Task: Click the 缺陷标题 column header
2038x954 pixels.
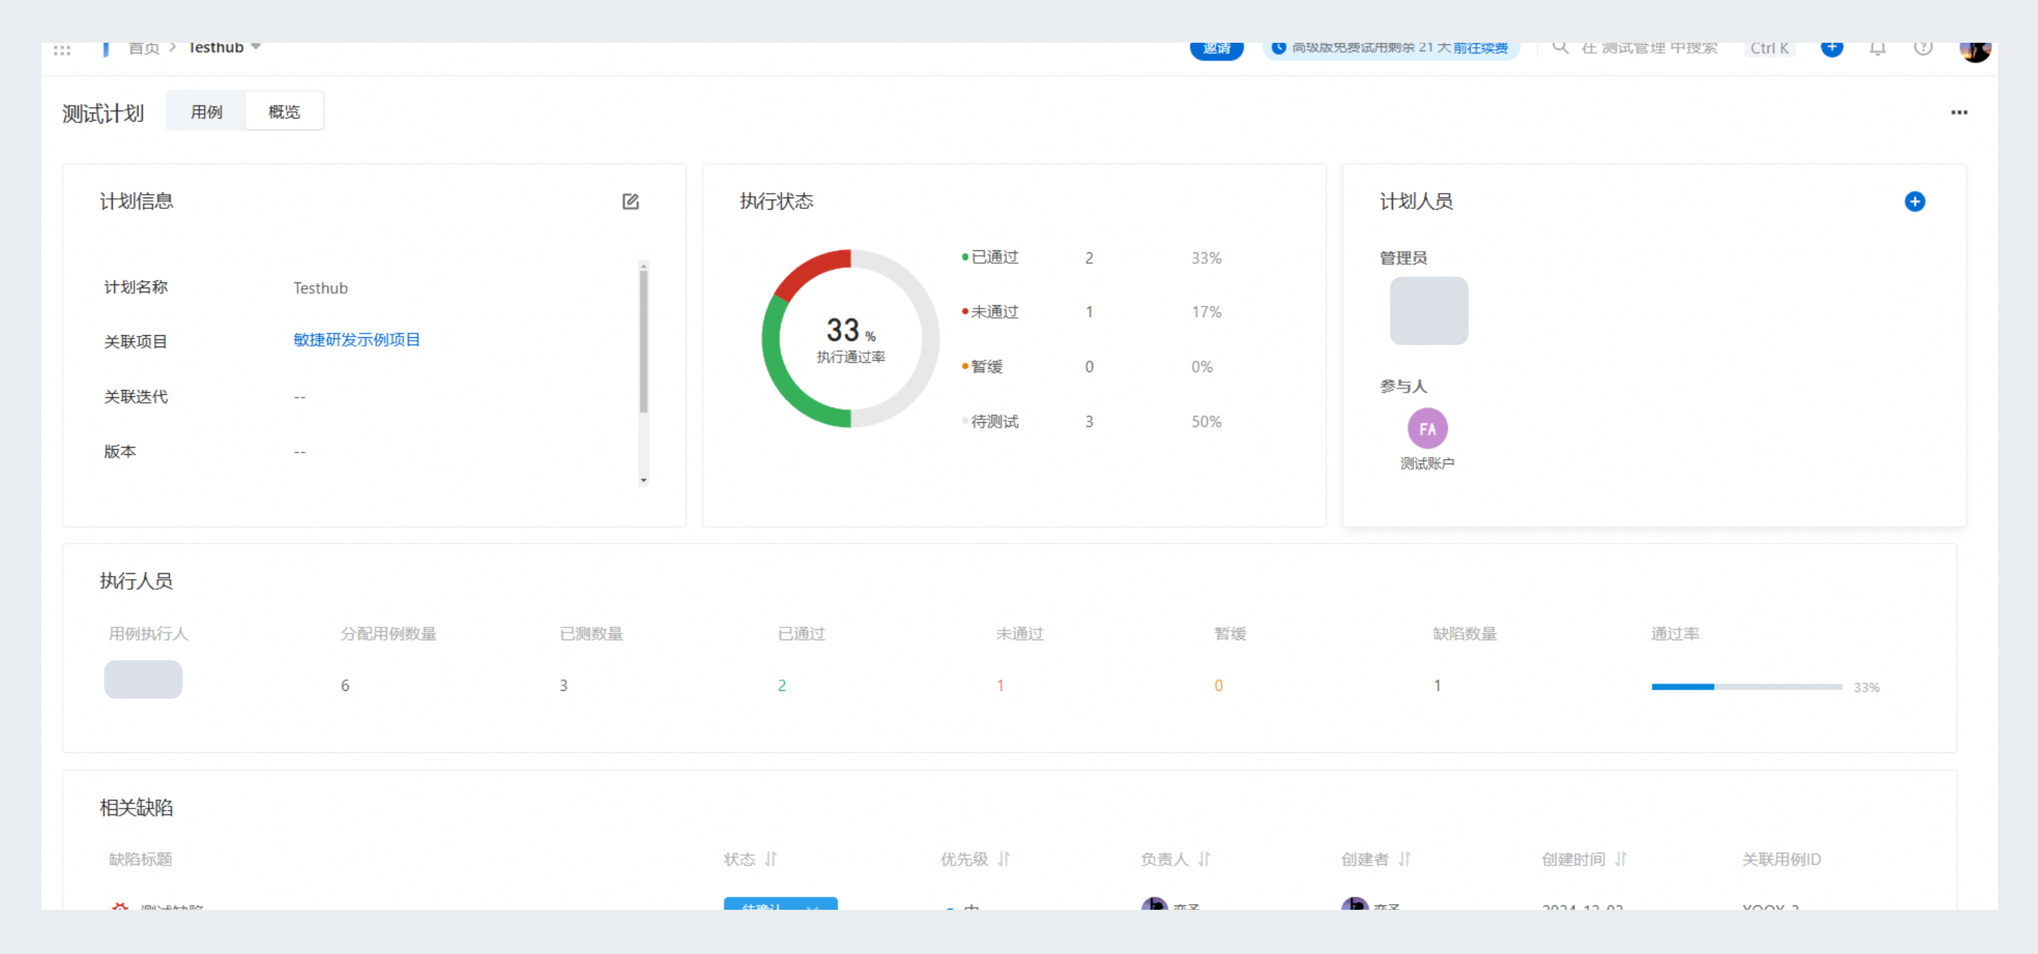Action: coord(141,859)
